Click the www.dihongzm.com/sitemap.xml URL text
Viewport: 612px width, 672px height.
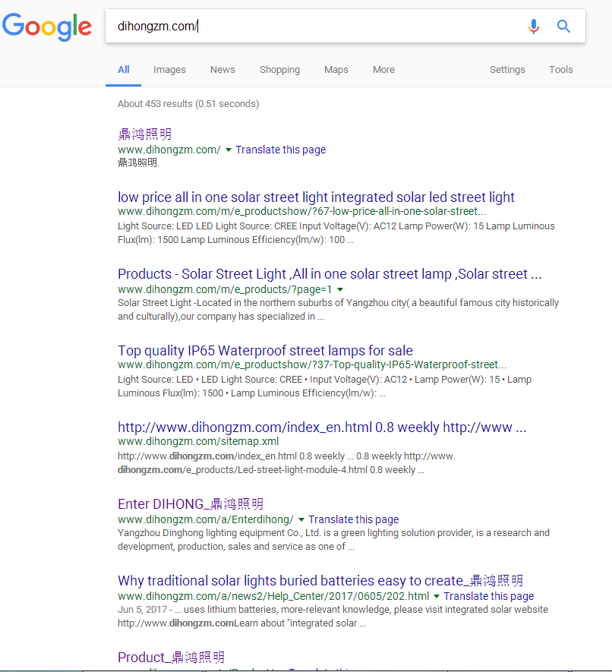tap(198, 441)
